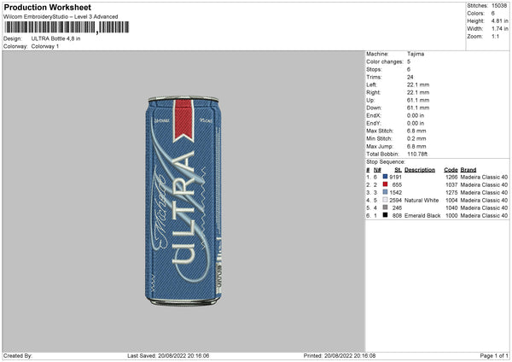Click the Zoom value '1:1'

495,36
